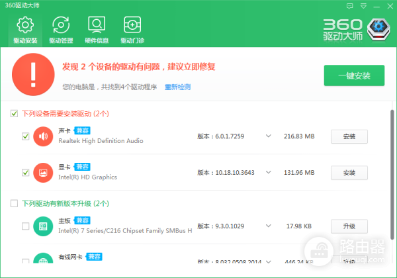Click the 下列驱动有新版本升级 (2个) heading
The image size is (397, 278).
pyautogui.click(x=66, y=204)
